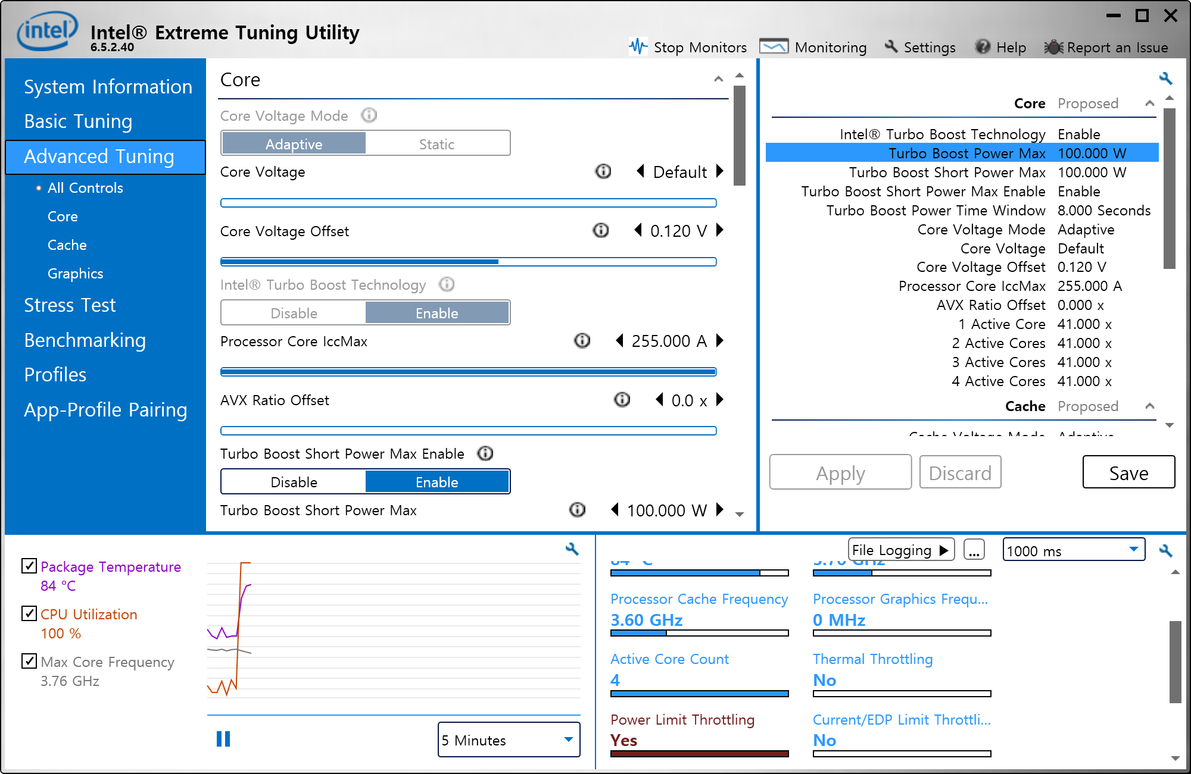Click the Apply button

point(840,472)
